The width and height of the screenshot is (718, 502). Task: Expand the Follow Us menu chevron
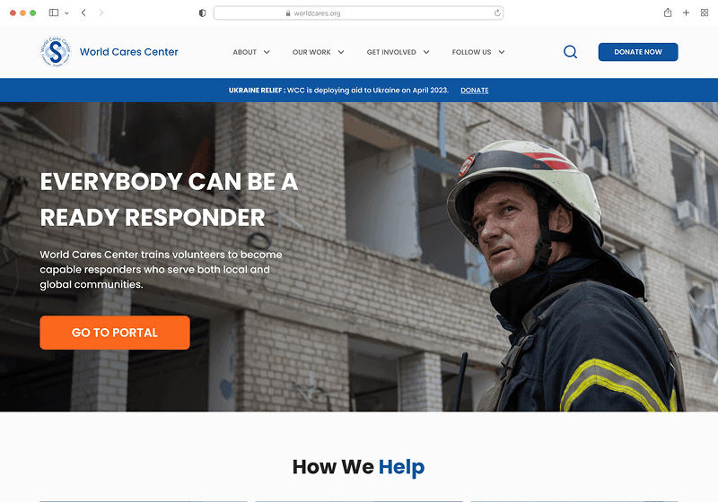pyautogui.click(x=502, y=52)
